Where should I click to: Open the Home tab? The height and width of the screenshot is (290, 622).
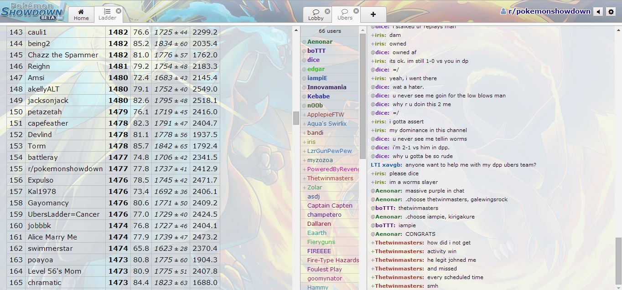pyautogui.click(x=81, y=14)
